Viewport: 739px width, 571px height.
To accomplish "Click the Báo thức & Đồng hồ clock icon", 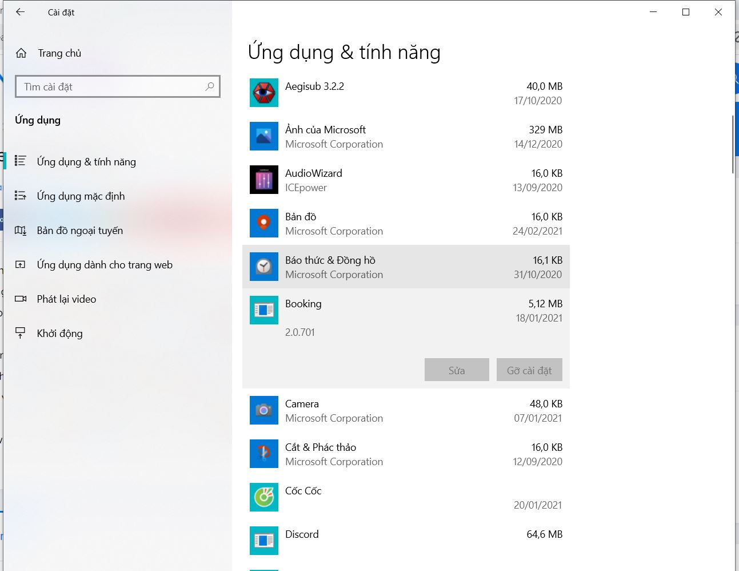I will (x=263, y=267).
